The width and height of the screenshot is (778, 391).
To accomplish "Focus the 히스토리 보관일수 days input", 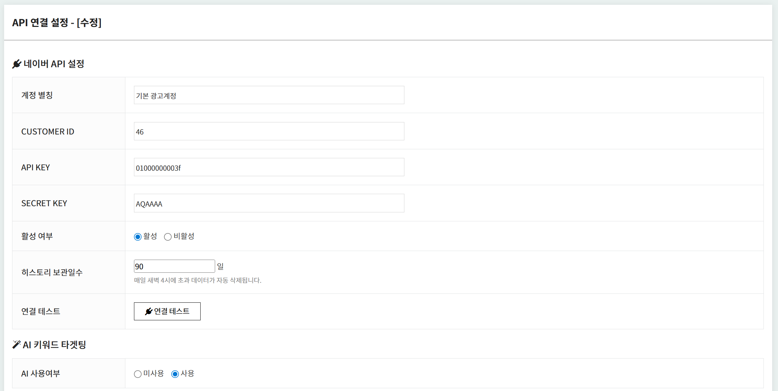I will click(174, 267).
